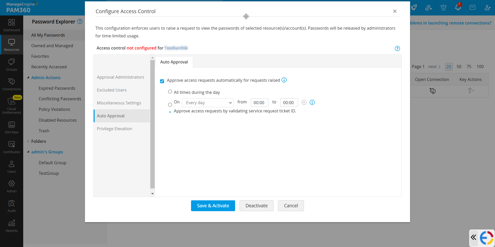Enable Approve access requests automatically checkbox
Screen dimensions: 495x247
pos(162,81)
